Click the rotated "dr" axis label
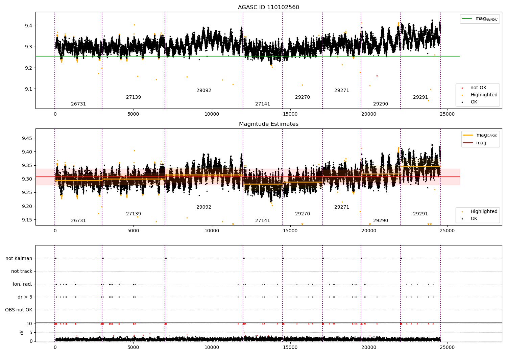This screenshot has width=507, height=355. point(22,332)
